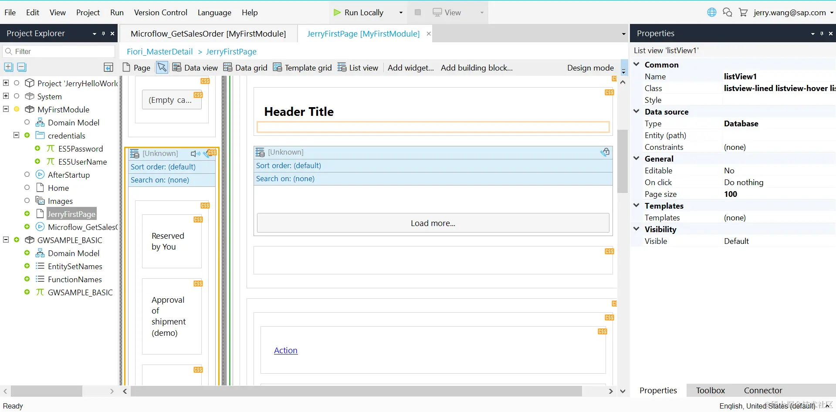Open the Version Control menu
The height and width of the screenshot is (412, 836).
160,12
